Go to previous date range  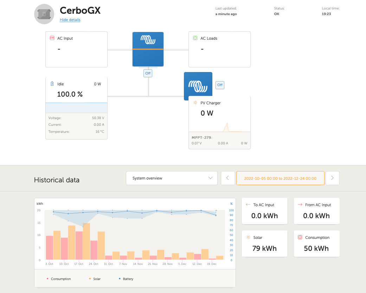click(x=227, y=178)
